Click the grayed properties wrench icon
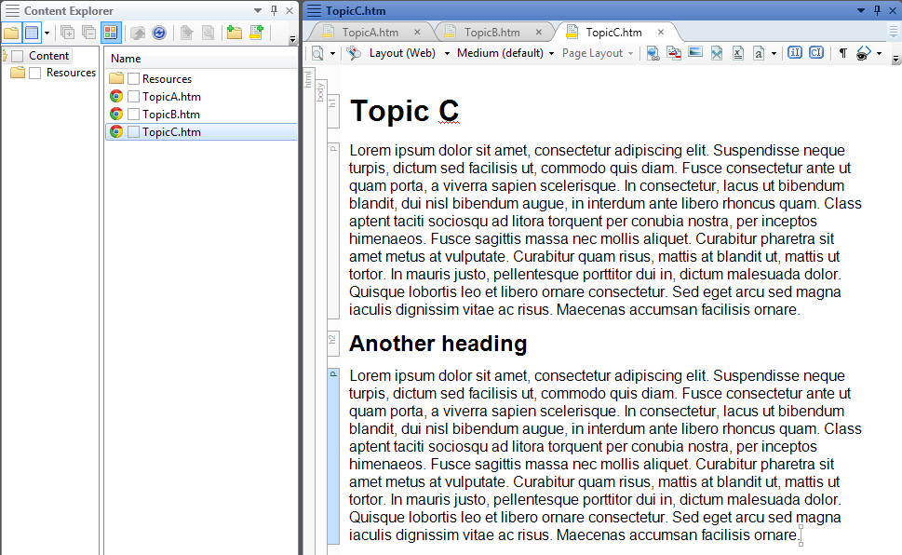Image resolution: width=902 pixels, height=555 pixels. click(209, 33)
